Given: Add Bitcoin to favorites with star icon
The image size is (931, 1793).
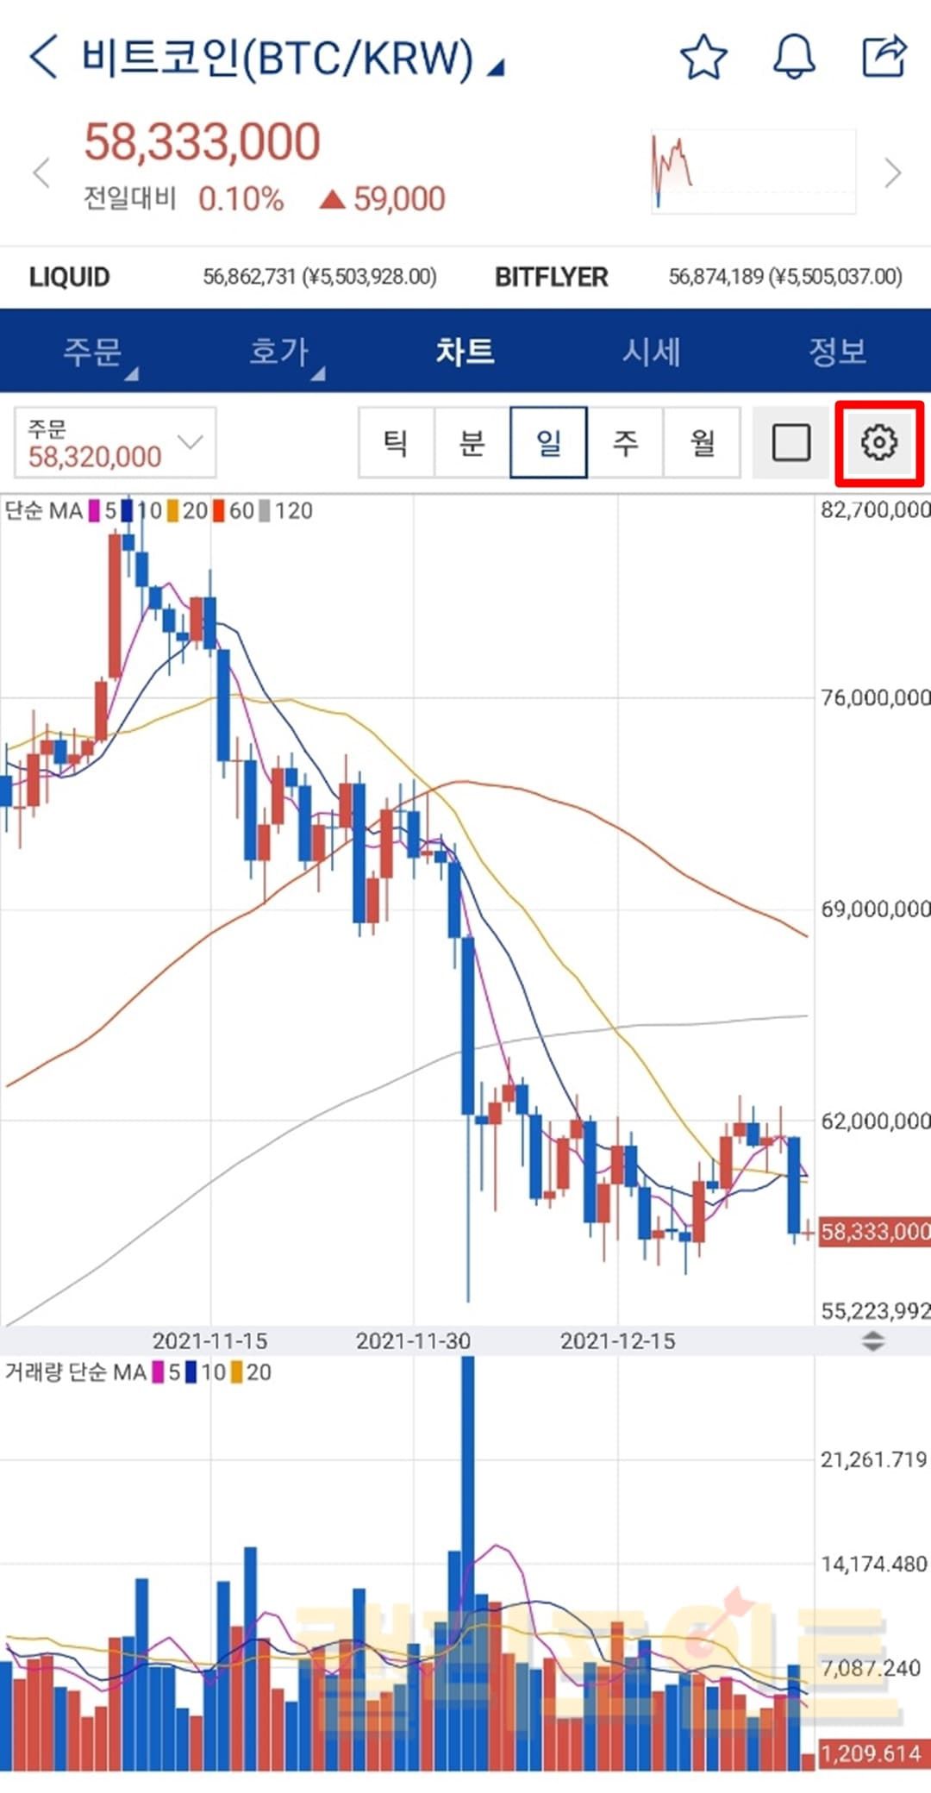Looking at the screenshot, I should [x=703, y=58].
